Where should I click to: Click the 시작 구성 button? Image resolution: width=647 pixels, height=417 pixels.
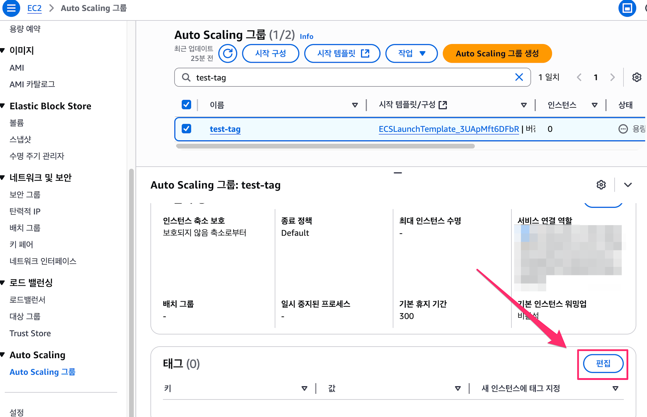270,53
